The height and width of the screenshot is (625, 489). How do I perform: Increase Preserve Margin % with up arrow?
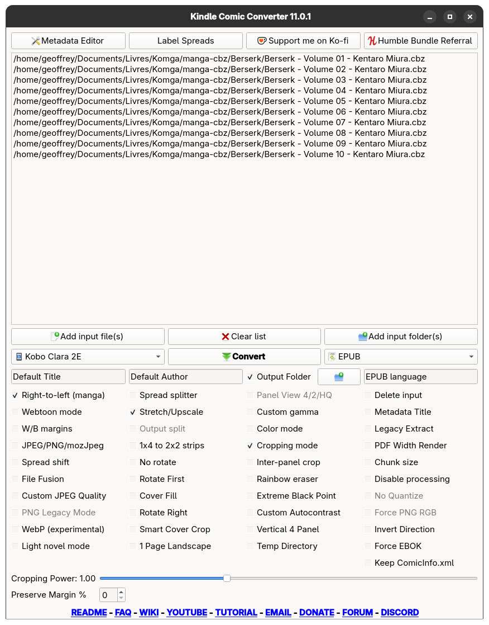pos(121,591)
